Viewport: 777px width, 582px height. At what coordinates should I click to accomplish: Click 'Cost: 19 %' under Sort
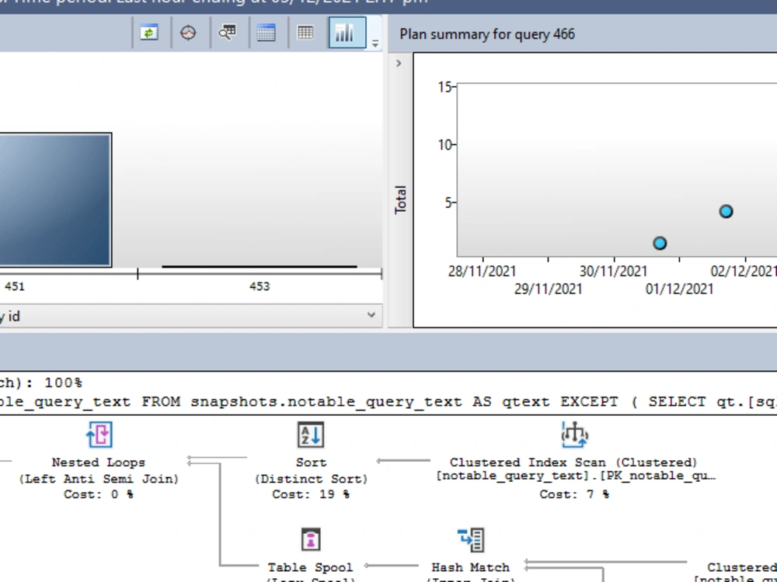click(311, 494)
